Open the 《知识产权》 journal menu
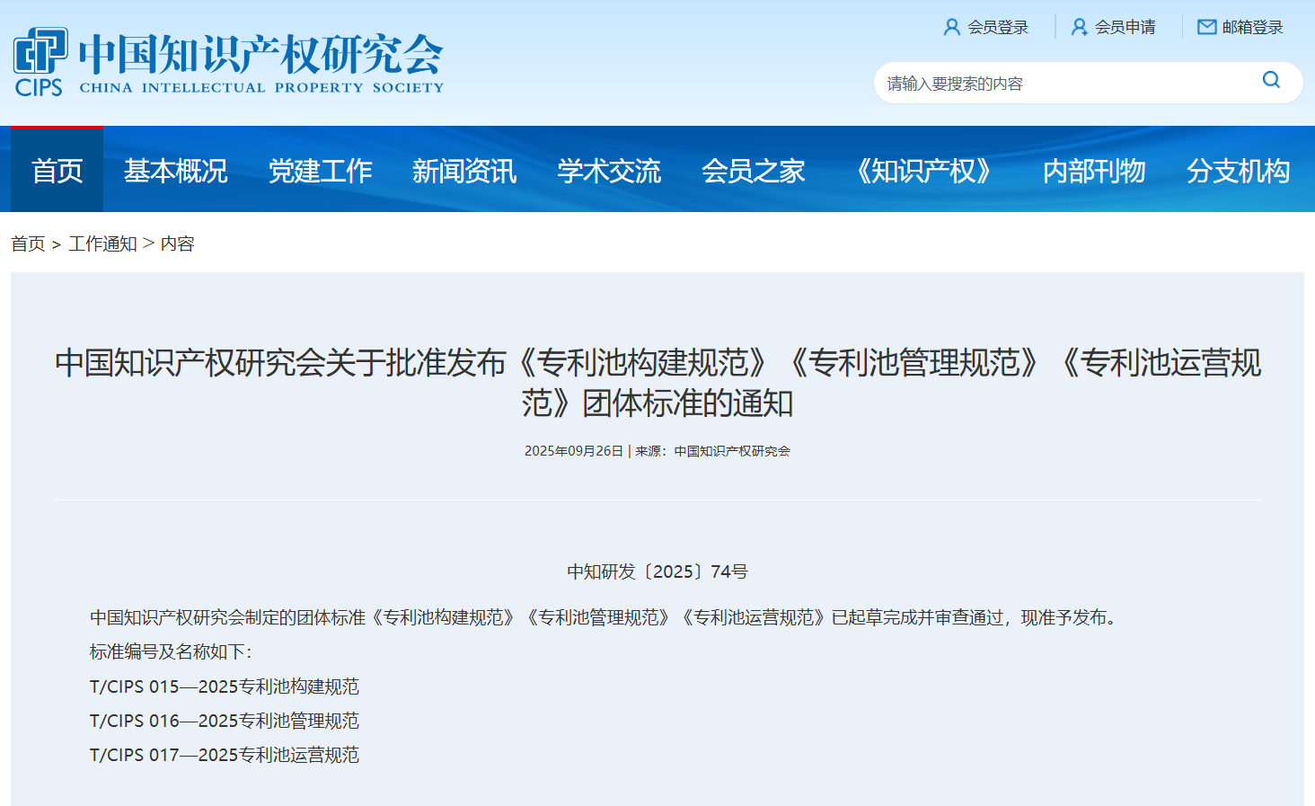 click(923, 171)
